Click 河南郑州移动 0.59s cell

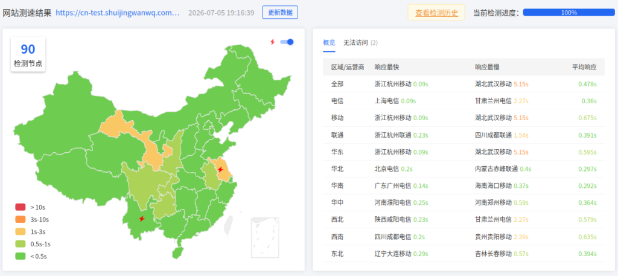(x=502, y=203)
